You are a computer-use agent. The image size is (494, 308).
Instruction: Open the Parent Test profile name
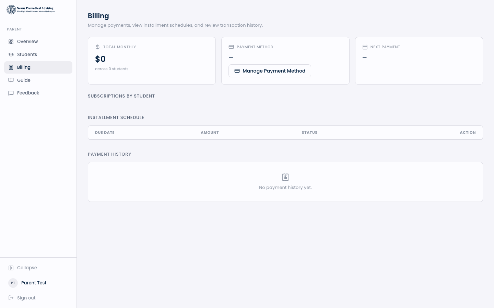(x=34, y=283)
